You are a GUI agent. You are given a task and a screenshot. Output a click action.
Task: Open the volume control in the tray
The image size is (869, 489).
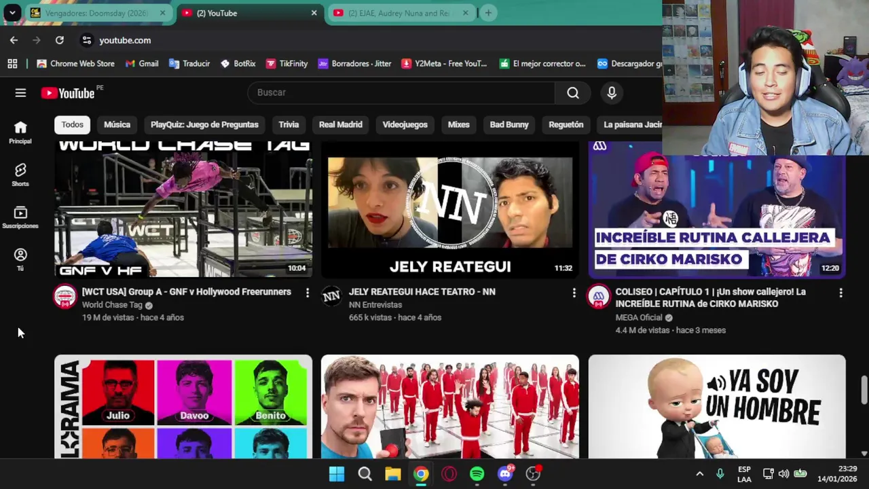click(x=784, y=474)
